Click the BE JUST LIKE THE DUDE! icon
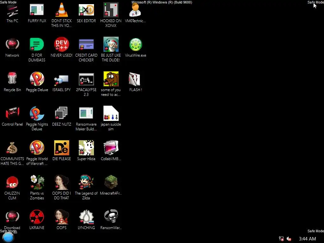324x243 pixels. (x=111, y=44)
